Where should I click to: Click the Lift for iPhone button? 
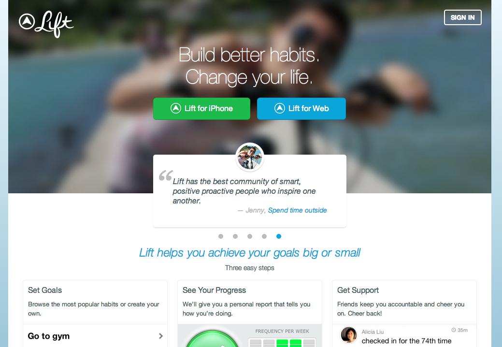pyautogui.click(x=201, y=109)
